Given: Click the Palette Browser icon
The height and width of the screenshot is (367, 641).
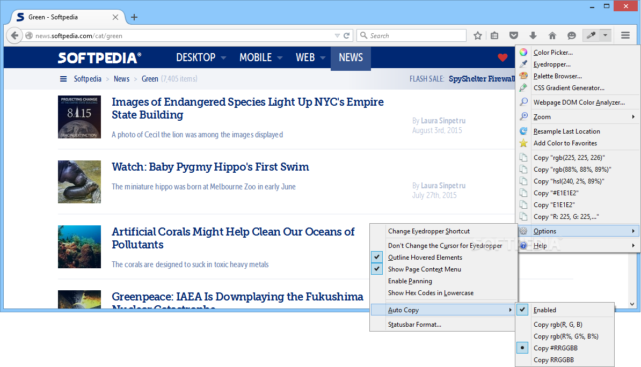Looking at the screenshot, I should pyautogui.click(x=523, y=76).
